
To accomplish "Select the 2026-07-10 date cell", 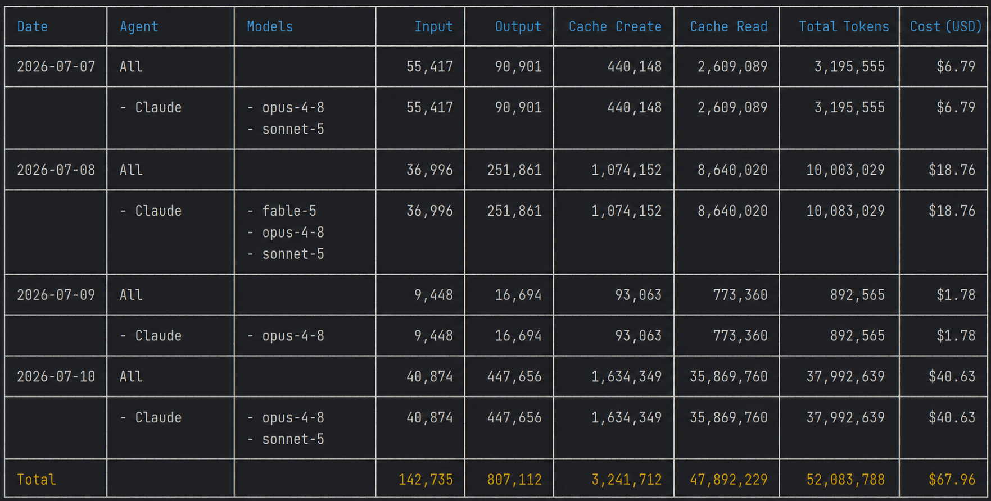I will coord(56,376).
